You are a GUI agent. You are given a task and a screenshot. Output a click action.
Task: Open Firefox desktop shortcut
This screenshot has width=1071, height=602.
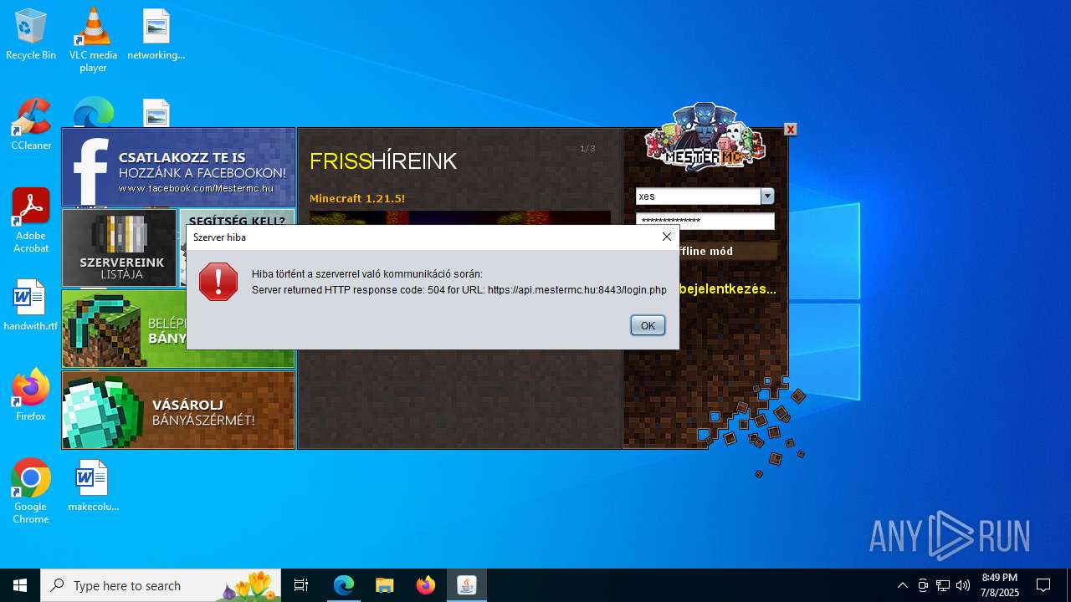[31, 395]
